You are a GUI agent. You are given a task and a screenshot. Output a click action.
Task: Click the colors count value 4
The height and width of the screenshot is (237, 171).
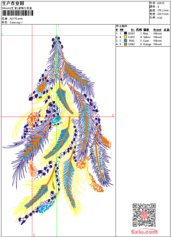point(158,7)
